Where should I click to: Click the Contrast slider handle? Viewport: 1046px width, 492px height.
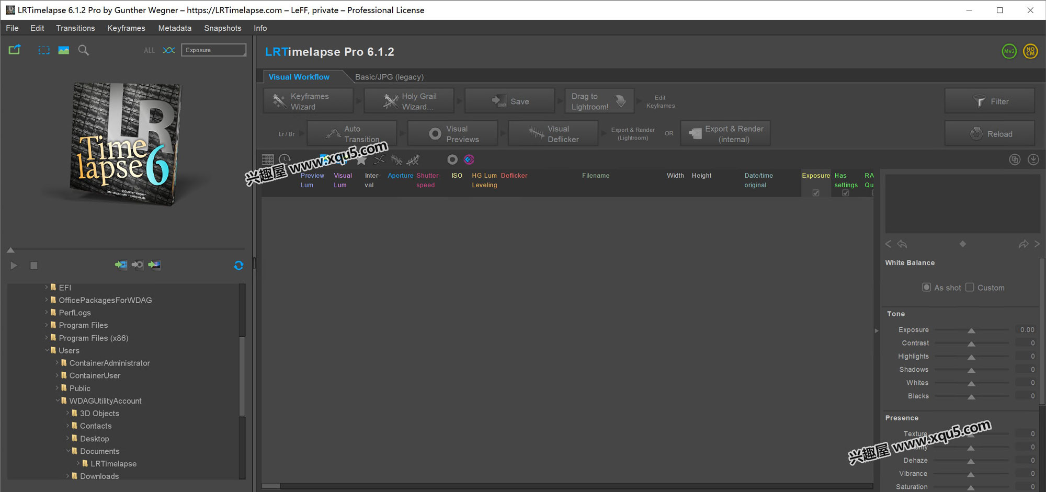971,344
